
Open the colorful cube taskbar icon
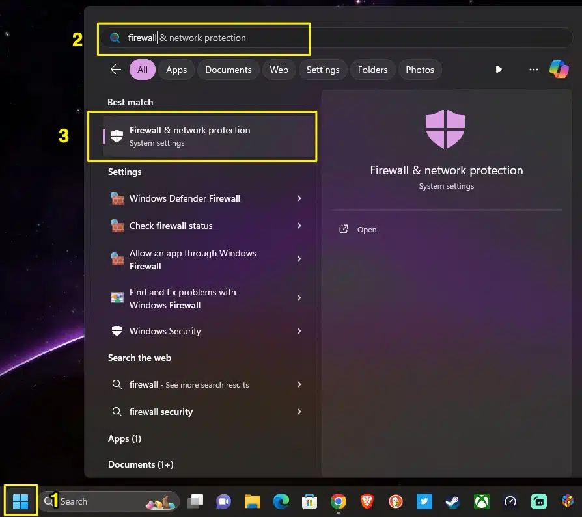pyautogui.click(x=568, y=501)
